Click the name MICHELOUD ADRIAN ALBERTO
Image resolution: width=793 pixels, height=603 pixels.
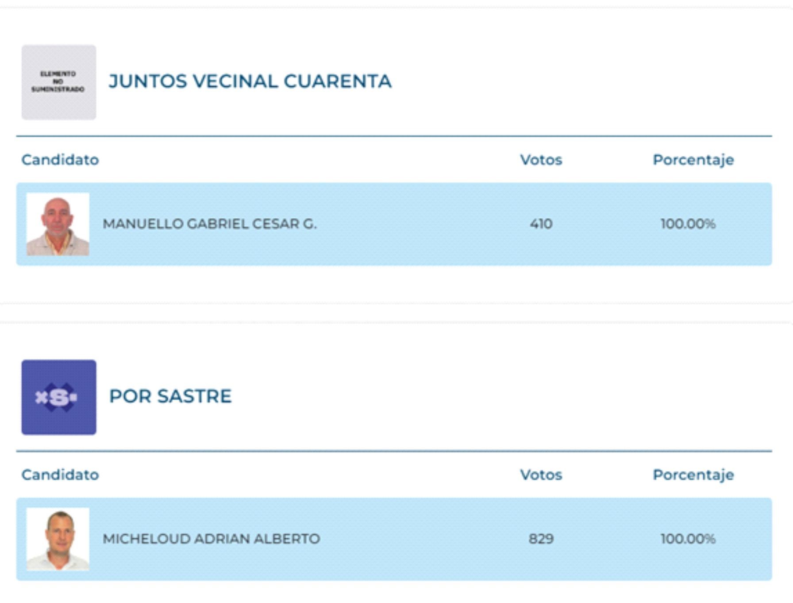pyautogui.click(x=211, y=539)
